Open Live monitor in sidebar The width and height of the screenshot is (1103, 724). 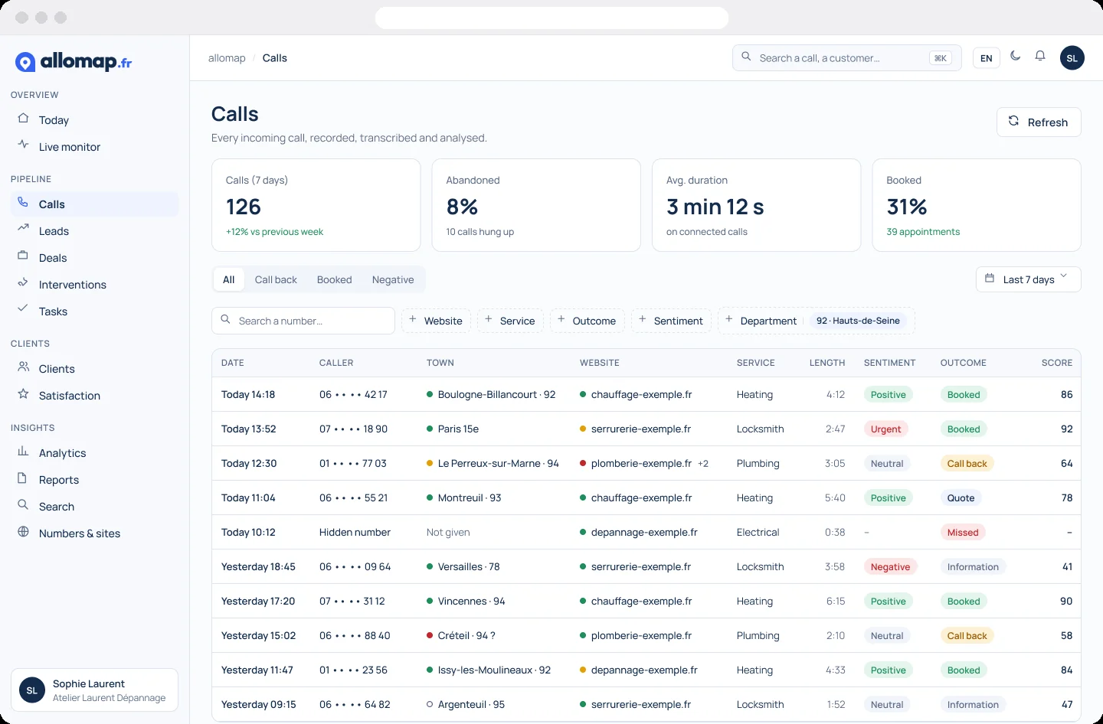tap(95, 147)
